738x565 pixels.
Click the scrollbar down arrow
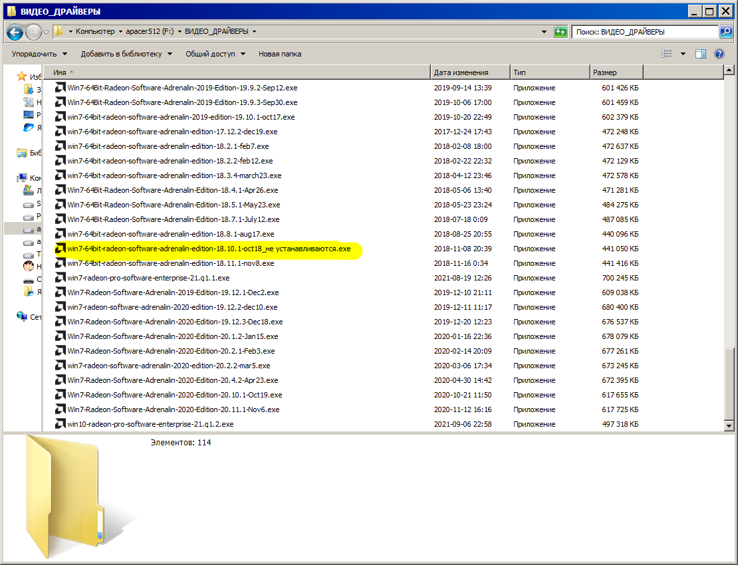[729, 426]
